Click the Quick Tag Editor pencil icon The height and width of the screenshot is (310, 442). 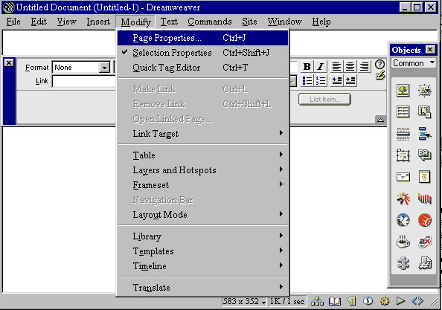point(380,76)
